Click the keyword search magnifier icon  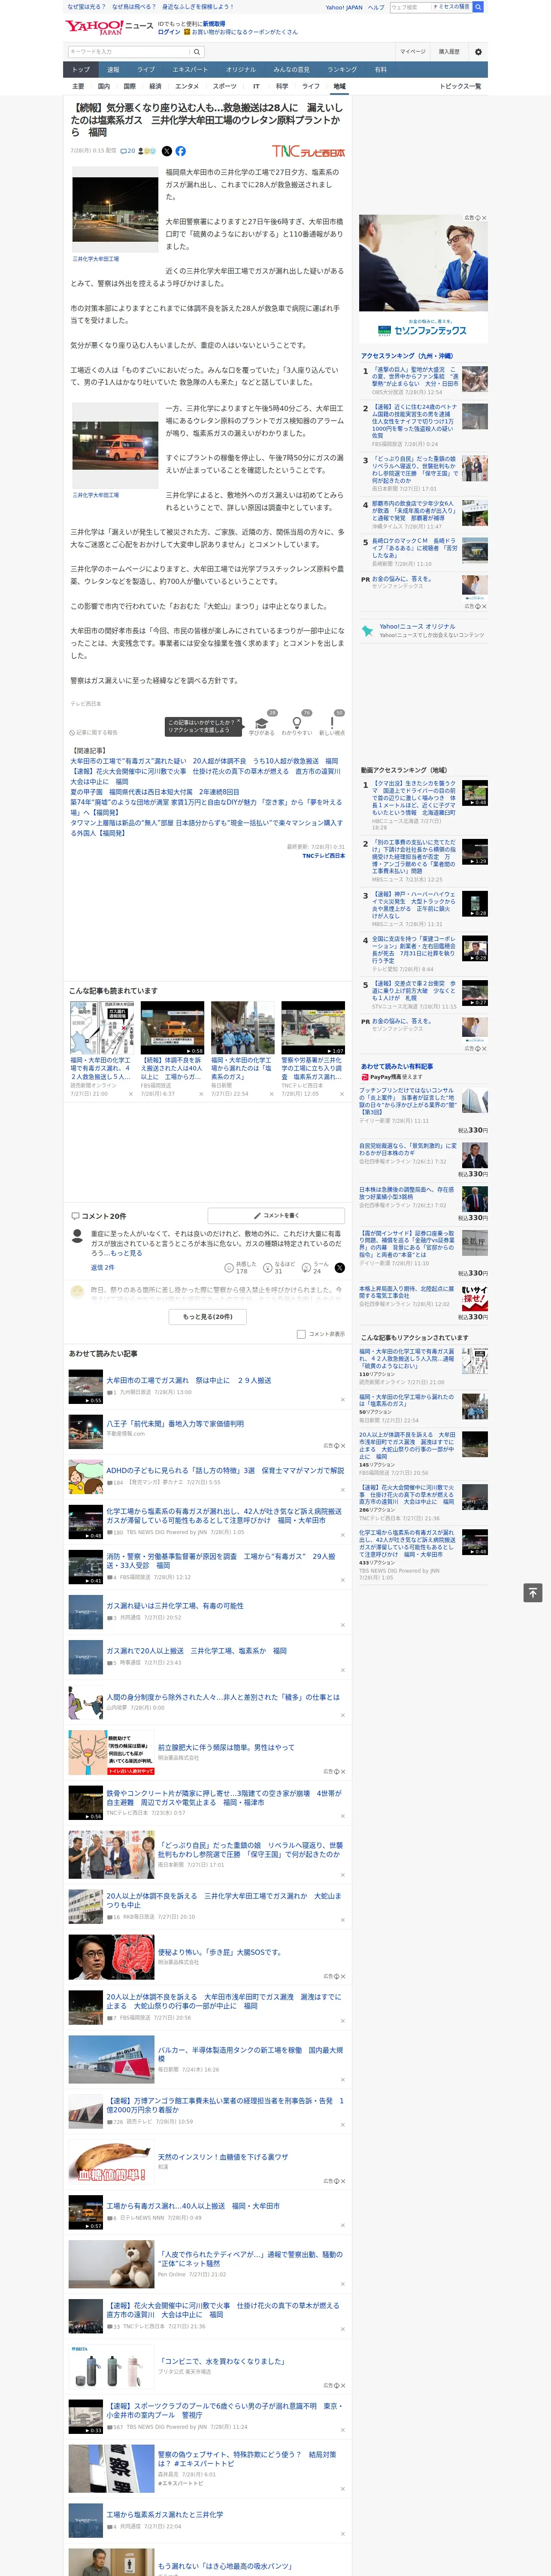tap(197, 52)
